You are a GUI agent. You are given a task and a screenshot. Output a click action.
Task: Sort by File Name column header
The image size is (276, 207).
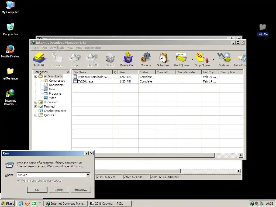coord(92,72)
